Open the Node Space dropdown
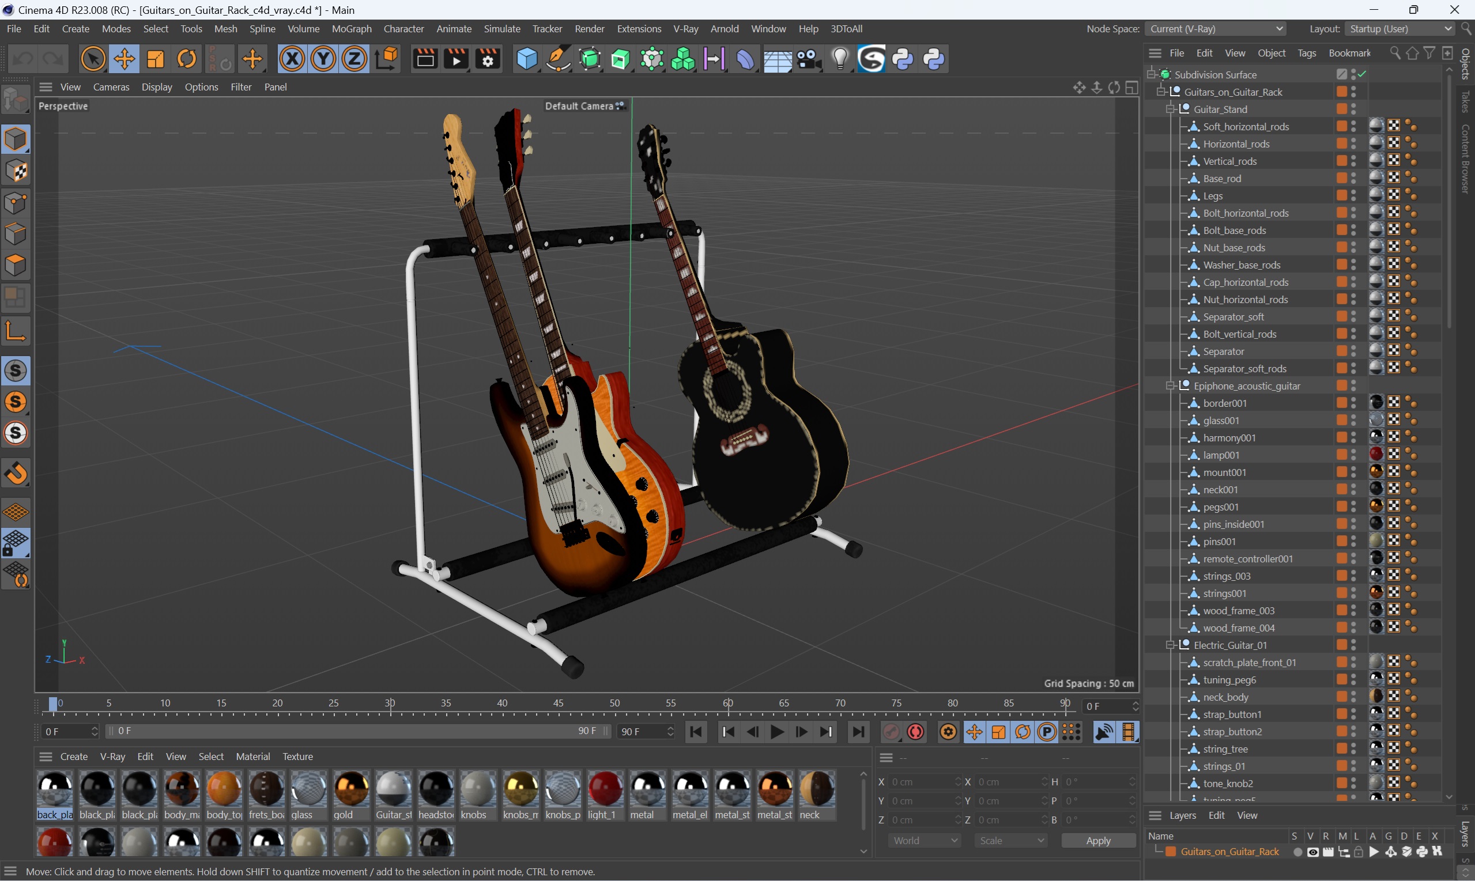This screenshot has height=881, width=1475. (1215, 29)
